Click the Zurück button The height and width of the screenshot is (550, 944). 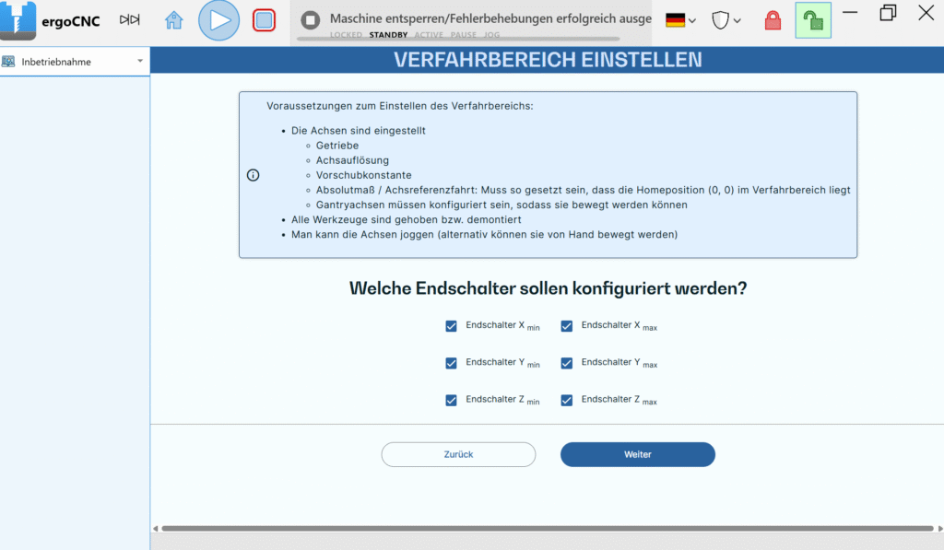[x=458, y=454]
